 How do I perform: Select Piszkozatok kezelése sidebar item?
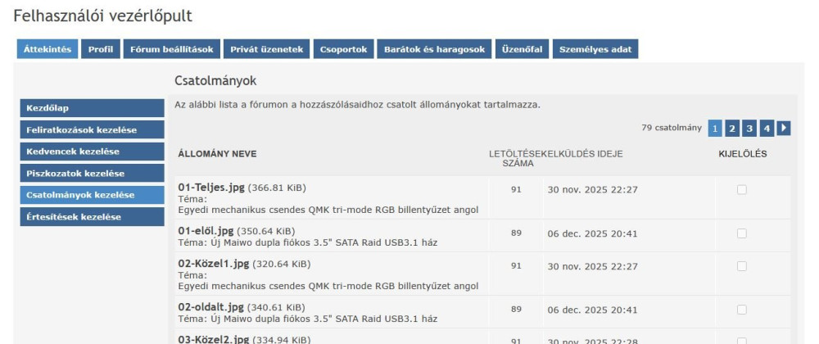click(91, 174)
